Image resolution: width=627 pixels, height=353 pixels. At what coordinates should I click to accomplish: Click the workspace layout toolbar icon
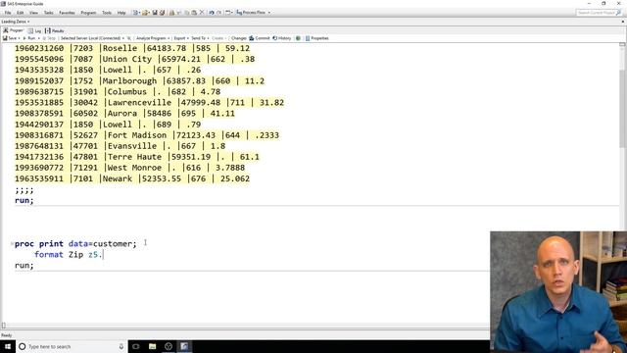(x=228, y=13)
